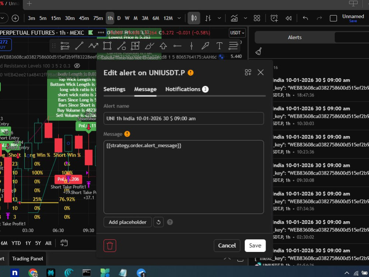Click the bar type chart icon
The width and height of the screenshot is (369, 277).
(208, 18)
